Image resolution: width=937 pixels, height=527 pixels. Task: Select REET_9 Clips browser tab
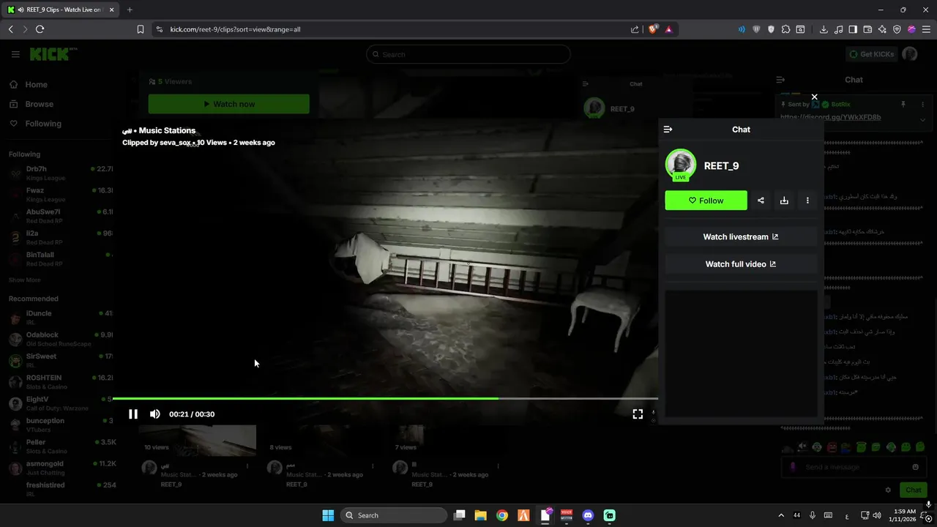point(60,10)
